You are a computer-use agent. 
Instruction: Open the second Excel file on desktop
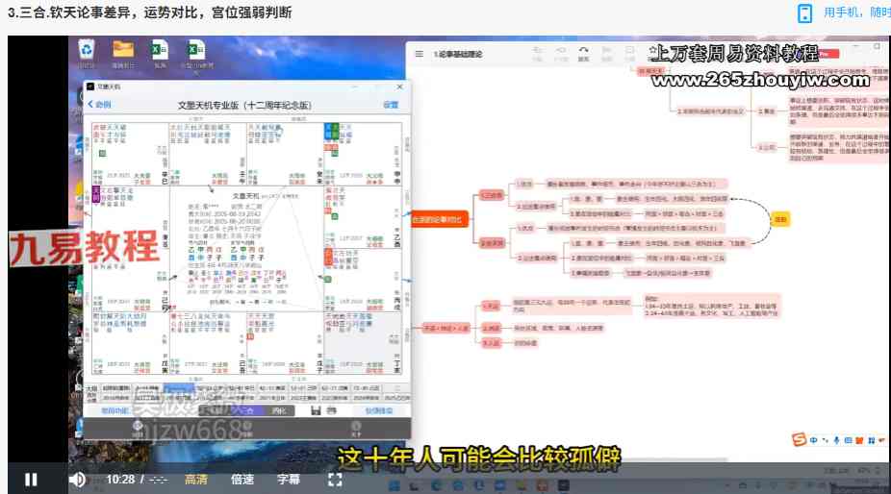197,52
